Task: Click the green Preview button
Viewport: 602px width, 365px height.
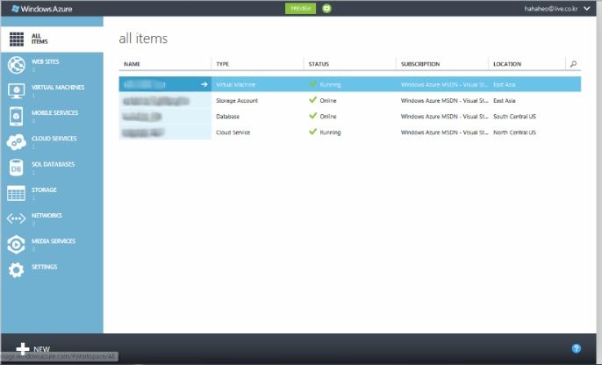Action: (x=301, y=9)
